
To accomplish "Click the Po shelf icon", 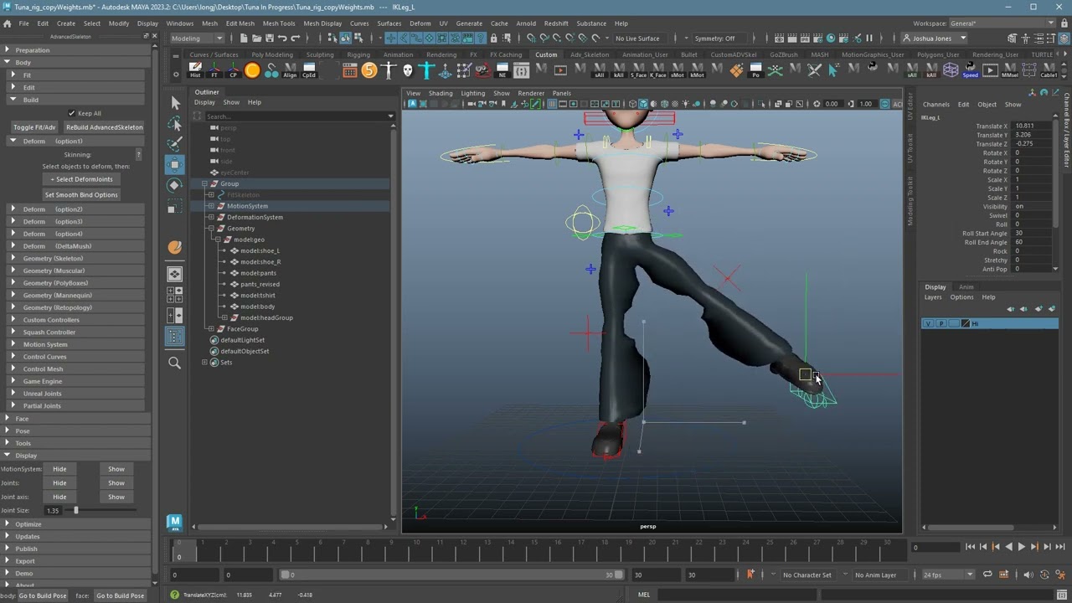I will (755, 70).
